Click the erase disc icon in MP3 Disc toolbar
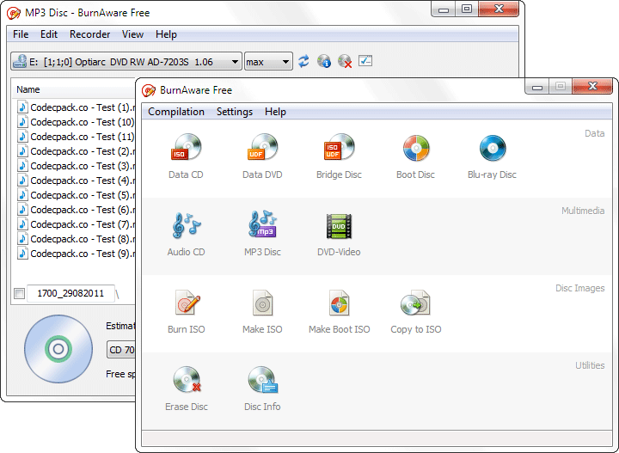This screenshot has height=453, width=619. (345, 61)
